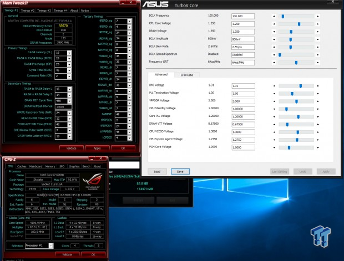Switch to Timings #2 tab in MemTweakIt
344x261 pixels.
coord(27,11)
